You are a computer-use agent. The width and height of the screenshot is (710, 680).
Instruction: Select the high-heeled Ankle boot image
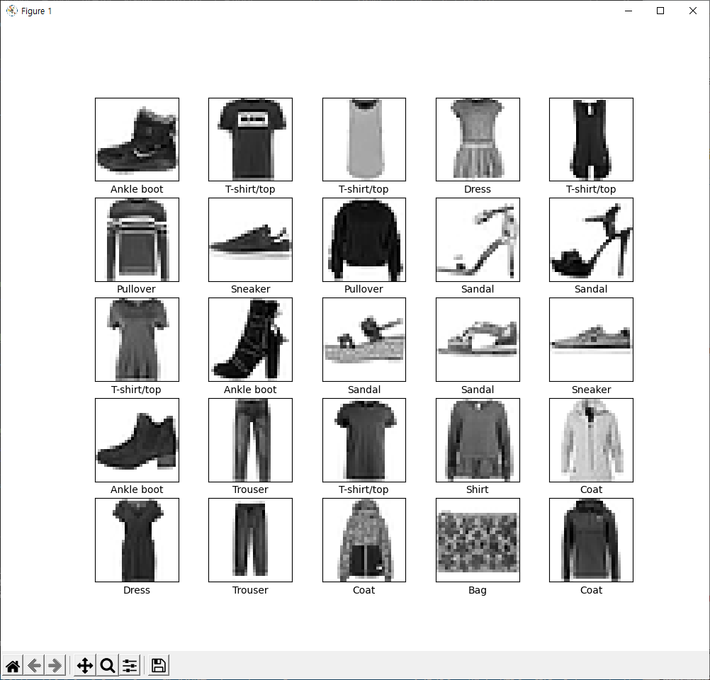250,339
